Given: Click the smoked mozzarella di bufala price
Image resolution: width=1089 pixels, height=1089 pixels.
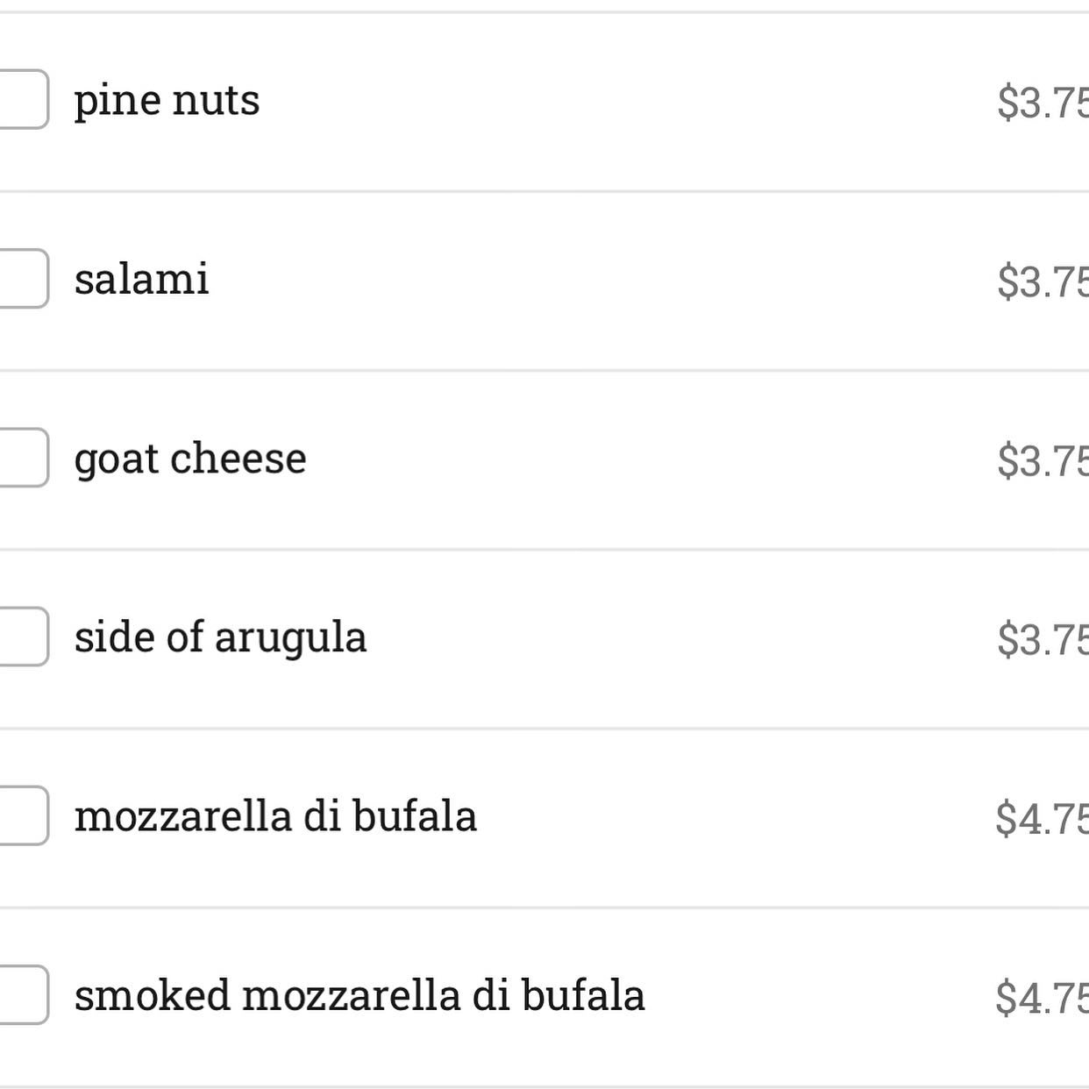Looking at the screenshot, I should click(x=1042, y=997).
